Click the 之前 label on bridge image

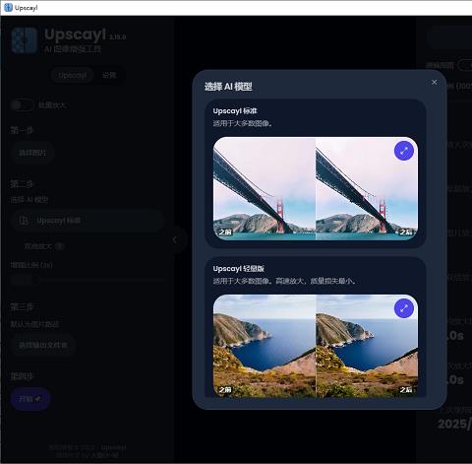(x=225, y=232)
